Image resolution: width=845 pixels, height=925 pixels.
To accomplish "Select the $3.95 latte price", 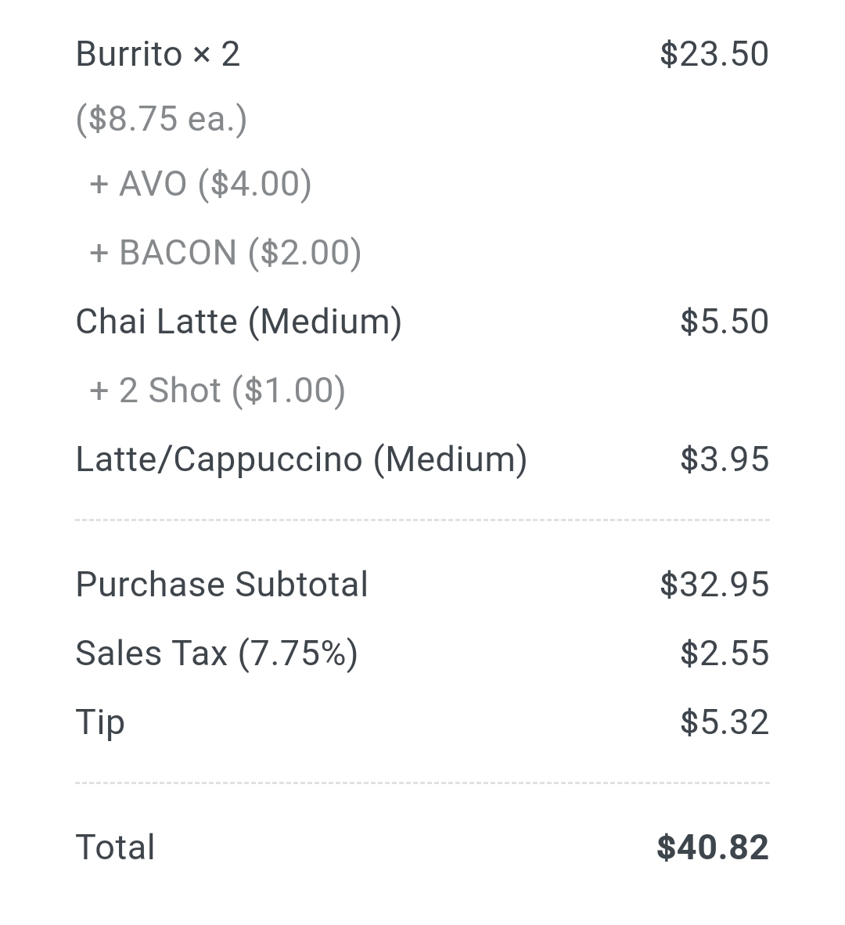I will click(x=724, y=459).
